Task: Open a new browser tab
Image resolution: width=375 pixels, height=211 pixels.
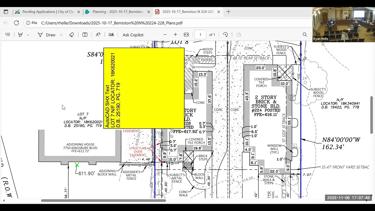Action: [228, 12]
